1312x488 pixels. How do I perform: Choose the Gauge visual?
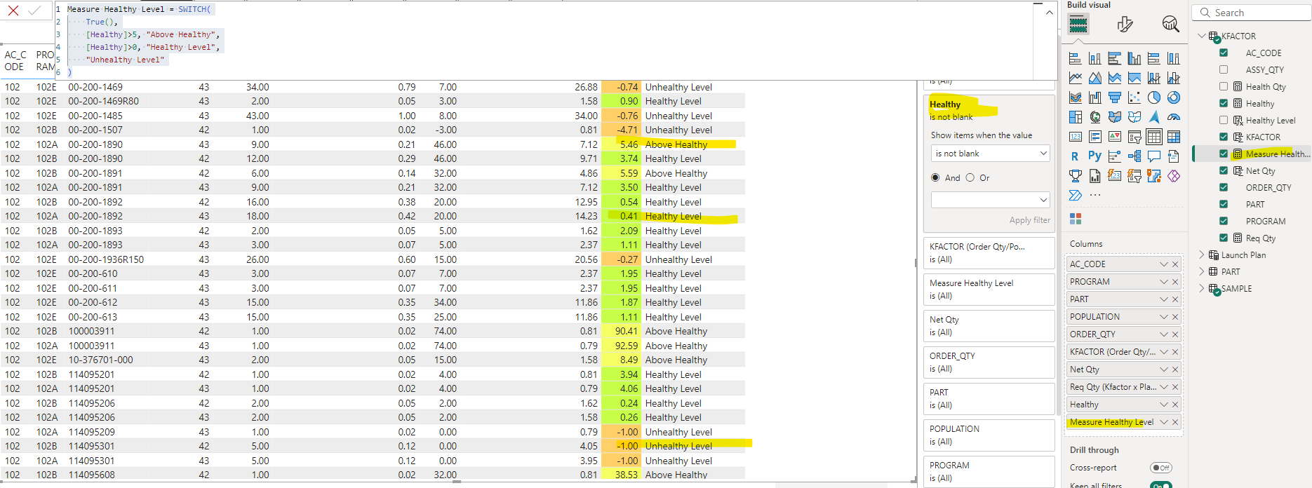[1173, 117]
